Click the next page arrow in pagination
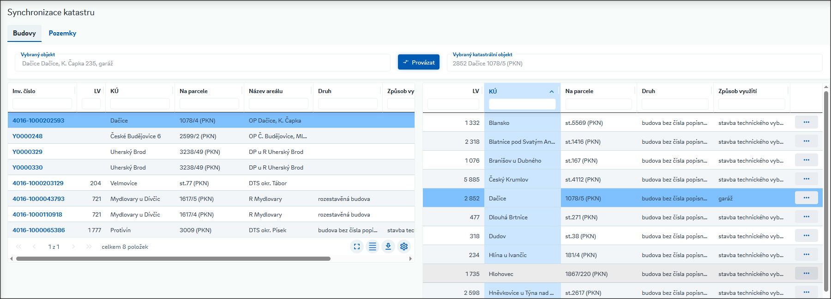The width and height of the screenshot is (831, 299). click(73, 247)
